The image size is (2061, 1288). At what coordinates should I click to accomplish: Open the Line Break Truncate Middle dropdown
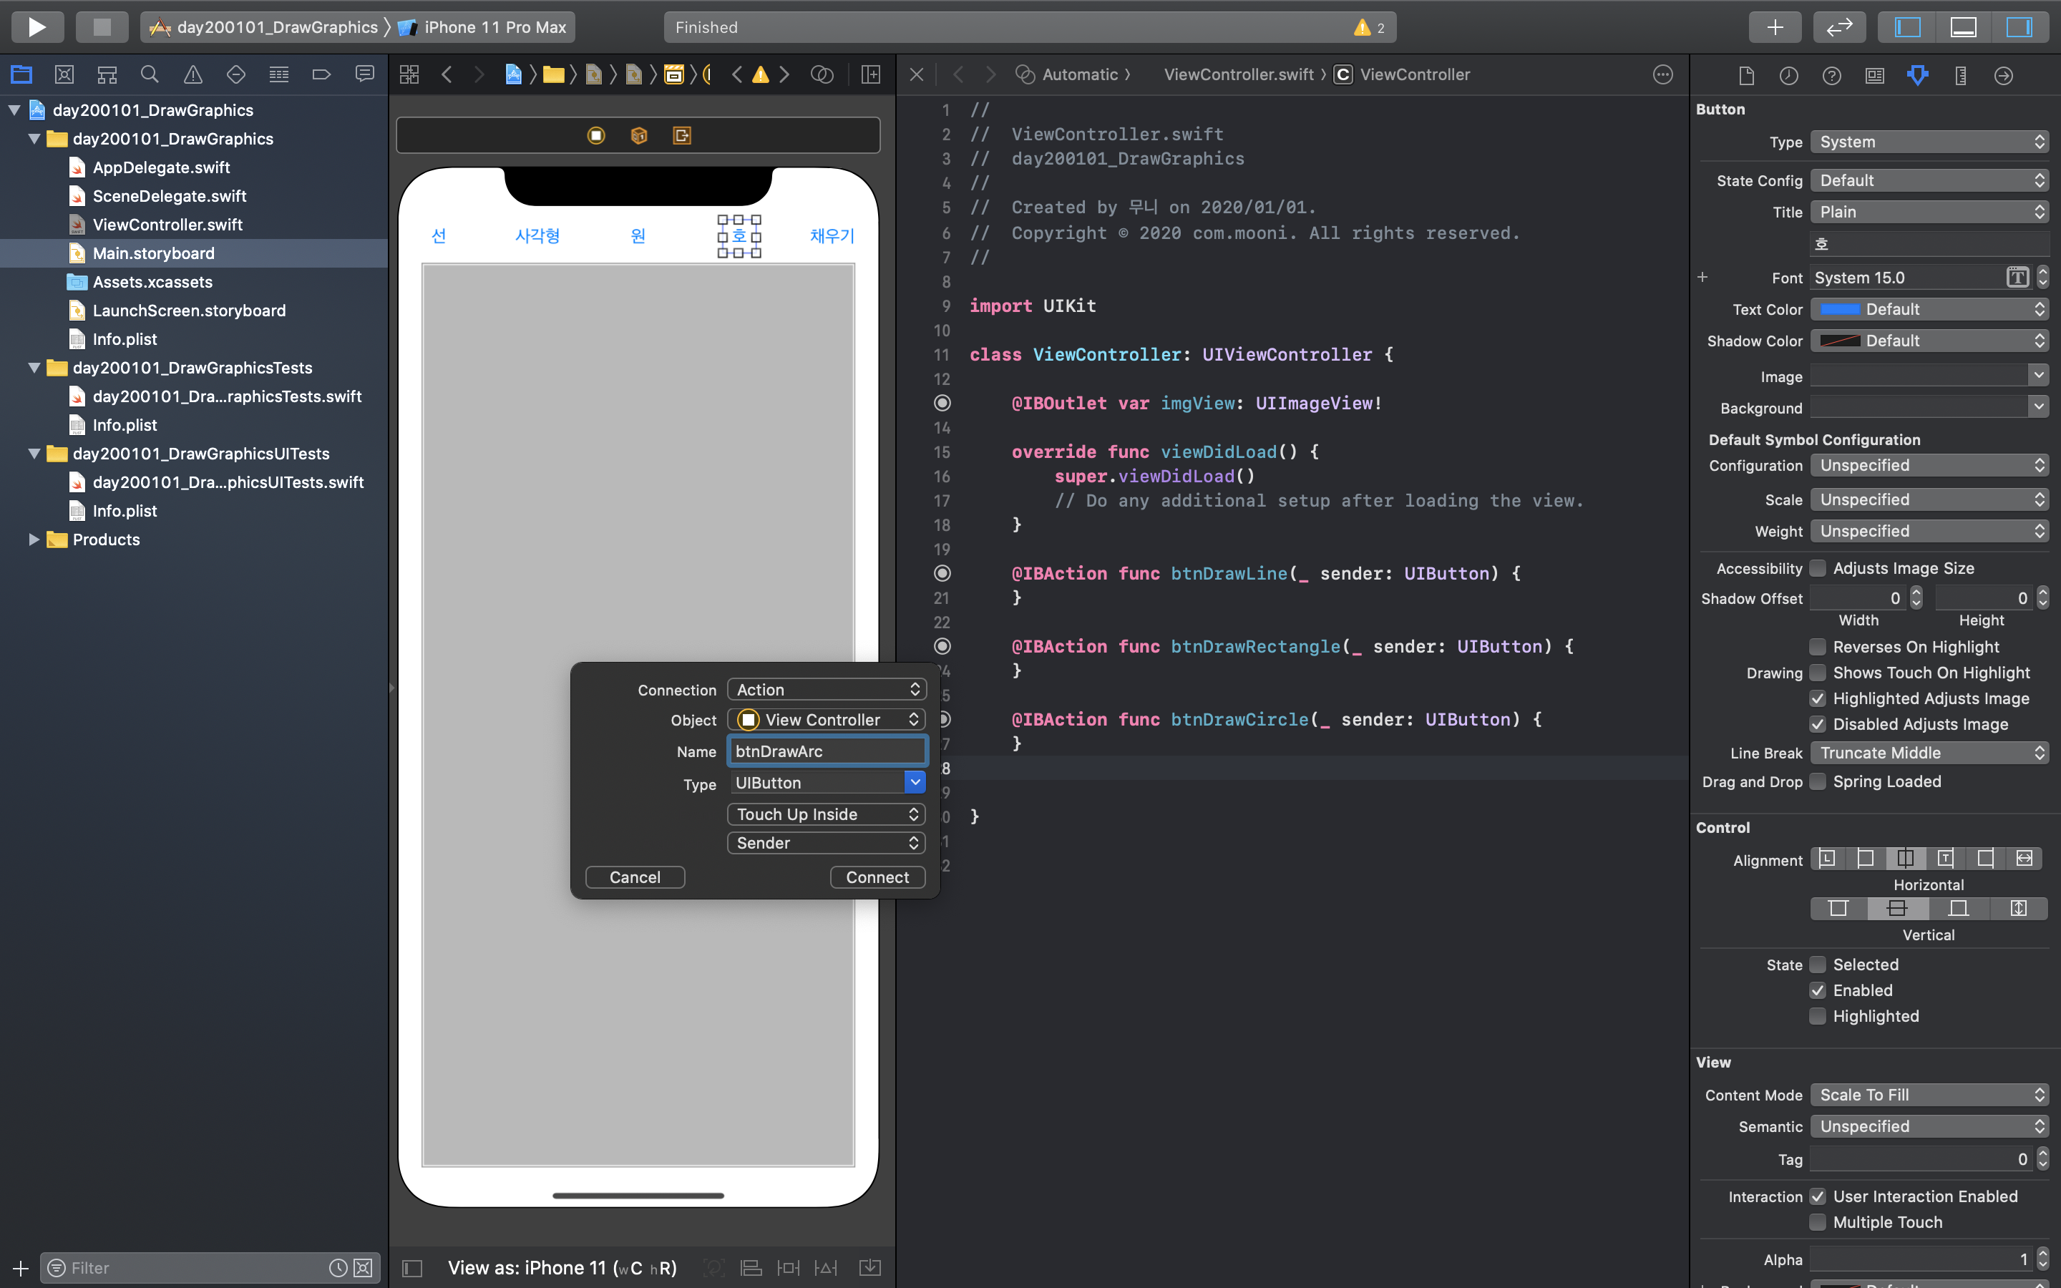pos(1929,753)
